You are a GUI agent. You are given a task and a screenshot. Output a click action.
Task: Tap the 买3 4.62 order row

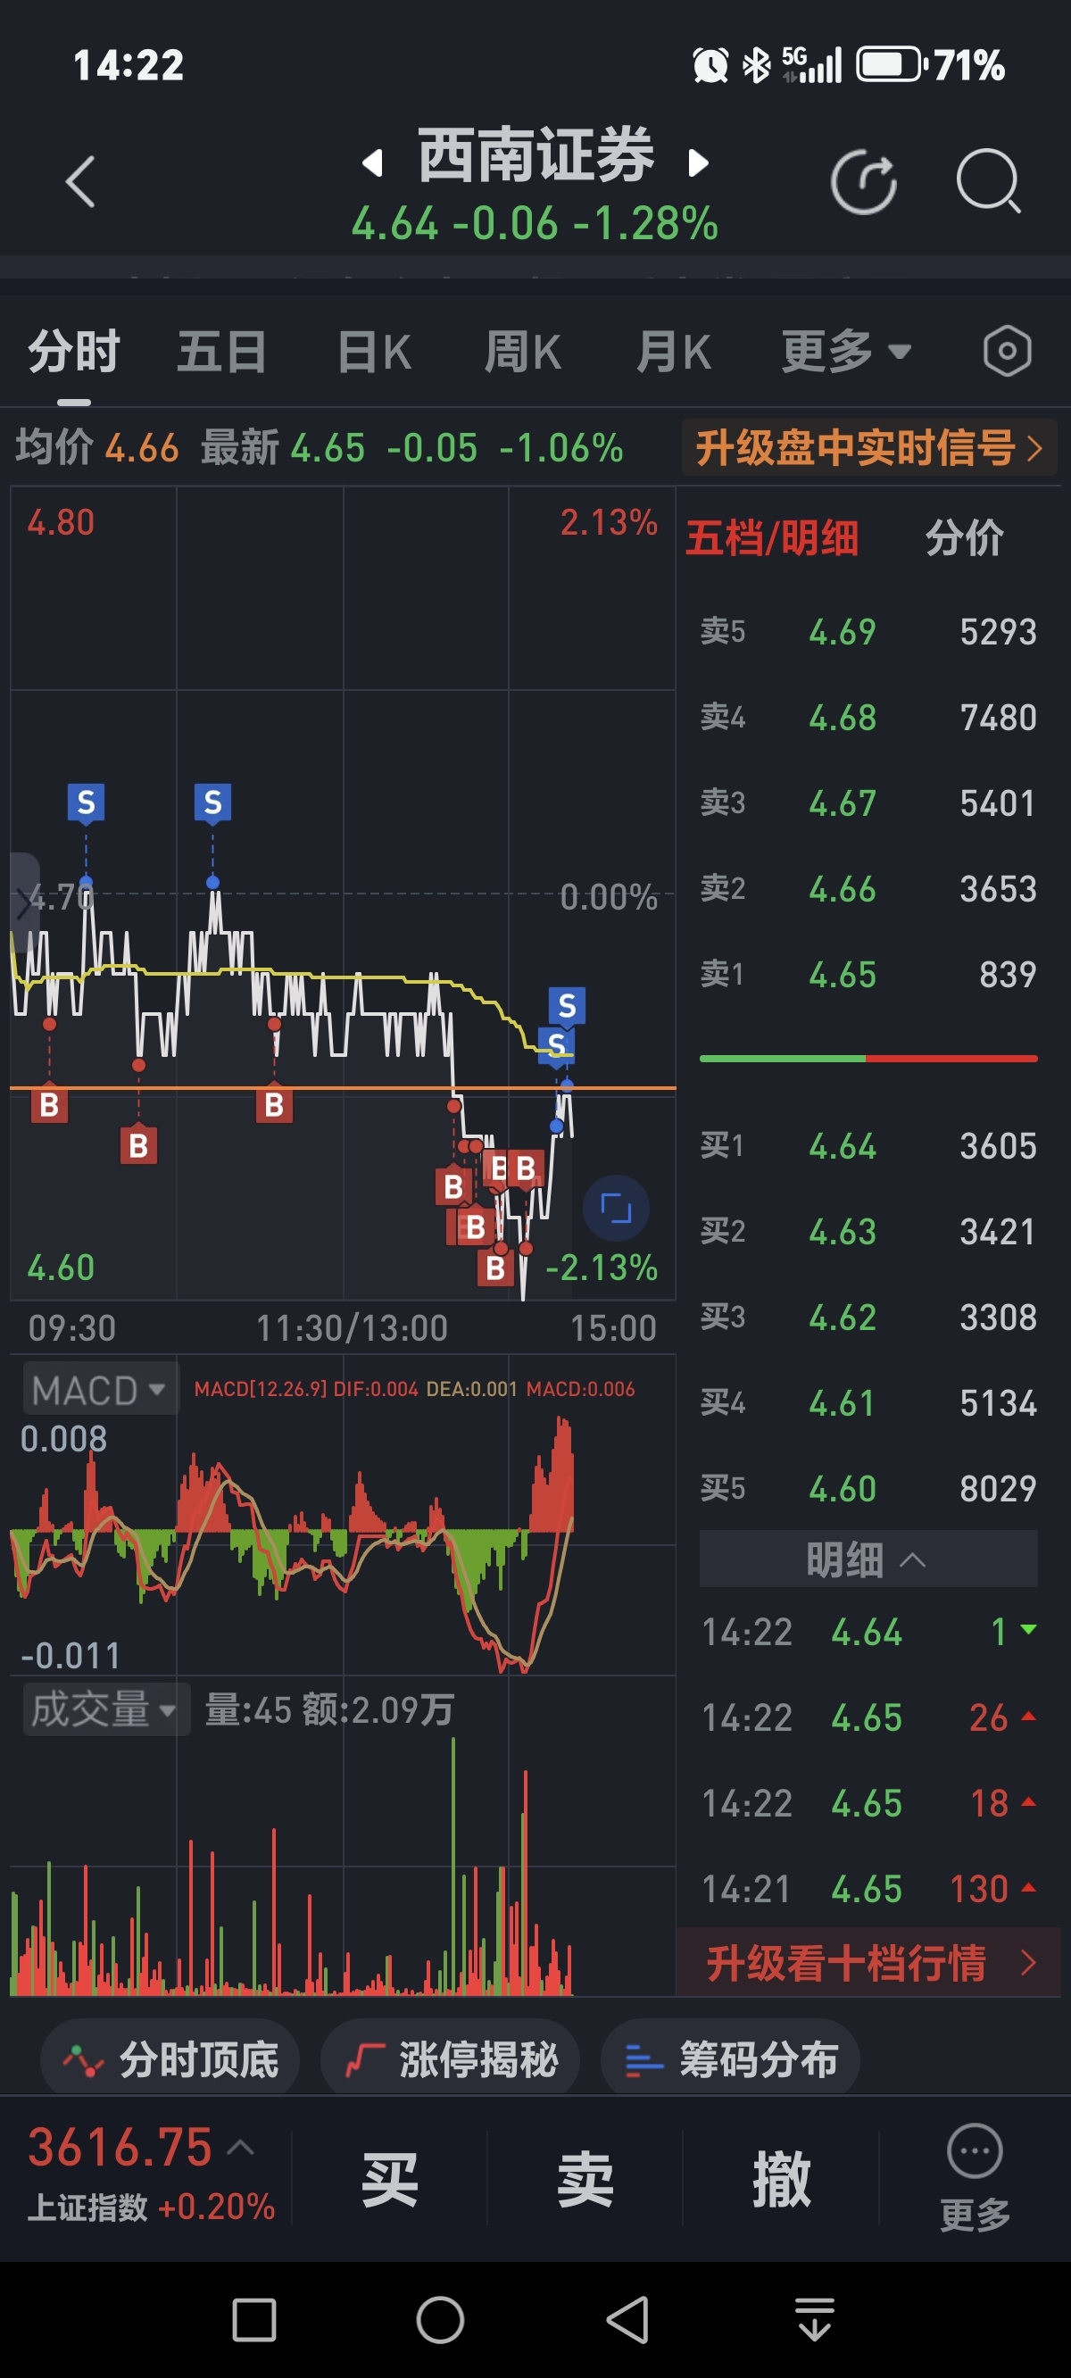click(868, 1318)
